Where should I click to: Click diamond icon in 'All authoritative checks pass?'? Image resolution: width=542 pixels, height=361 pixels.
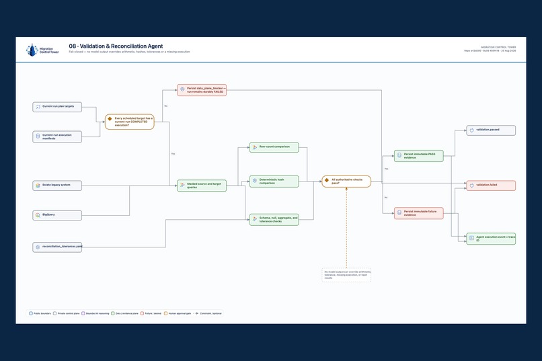[327, 180]
